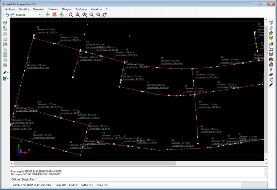
Task: Click the wand icon in left toolbar
Action: coord(5,44)
